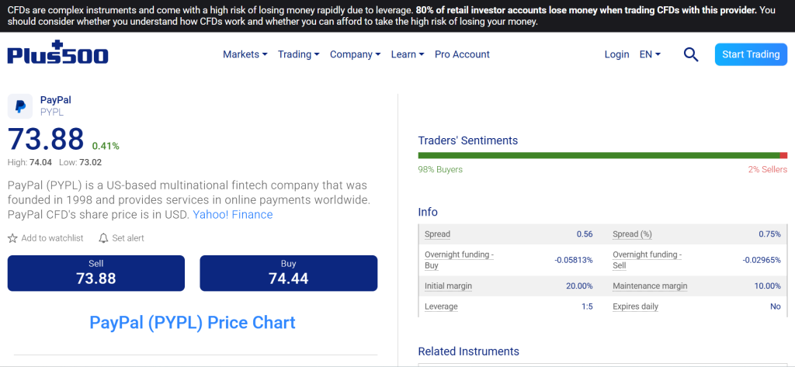Open the search magnifier icon
The height and width of the screenshot is (367, 795).
tap(691, 54)
